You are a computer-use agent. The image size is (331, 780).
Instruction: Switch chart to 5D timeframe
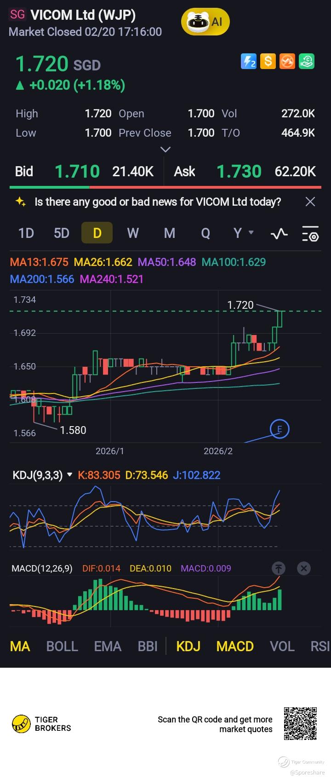coord(62,233)
